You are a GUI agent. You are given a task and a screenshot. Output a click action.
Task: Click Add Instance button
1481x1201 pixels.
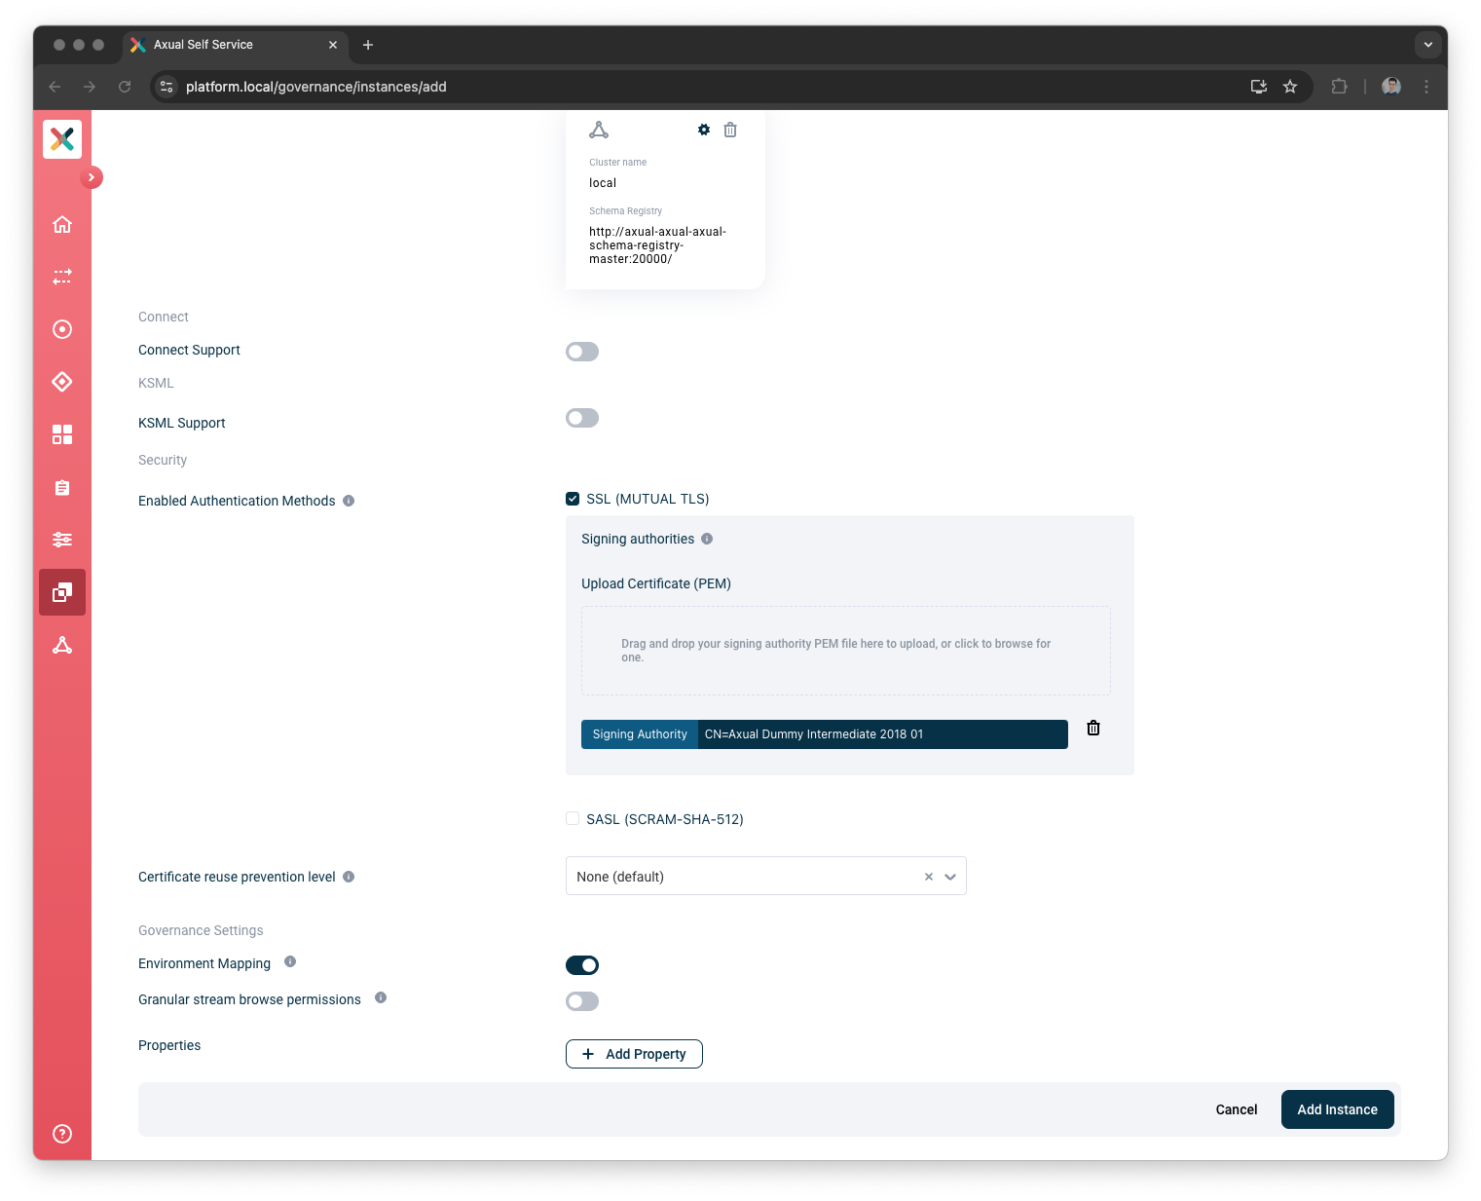click(1338, 1109)
